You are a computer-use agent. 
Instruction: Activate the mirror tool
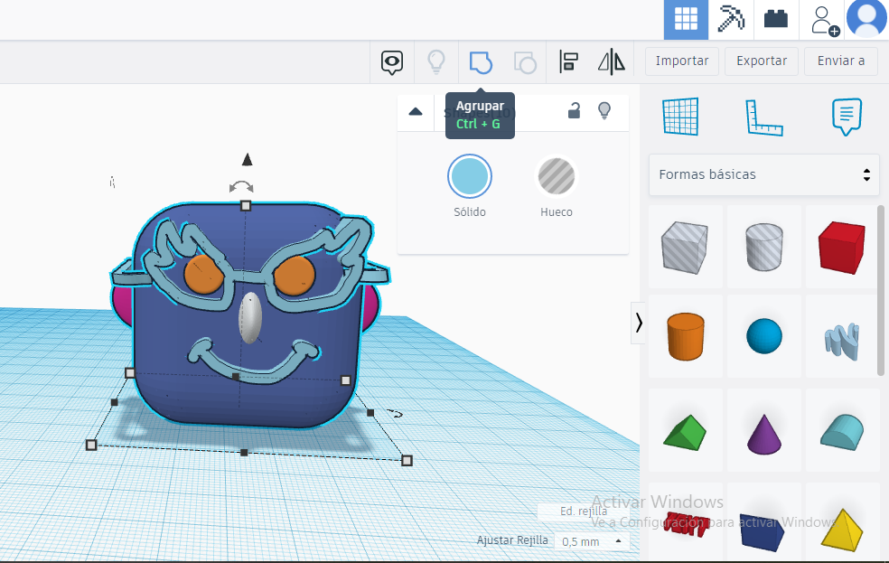click(611, 61)
